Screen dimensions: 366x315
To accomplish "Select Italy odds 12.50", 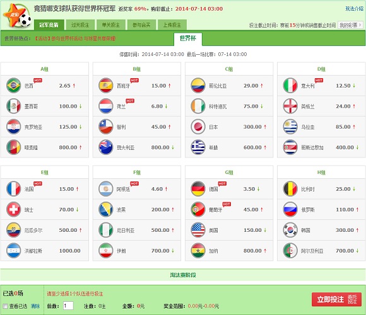I will coord(343,86).
